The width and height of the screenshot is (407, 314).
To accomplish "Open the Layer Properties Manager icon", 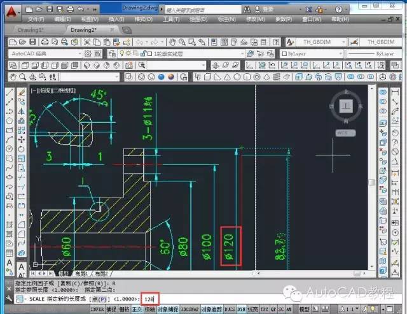I will coord(112,54).
